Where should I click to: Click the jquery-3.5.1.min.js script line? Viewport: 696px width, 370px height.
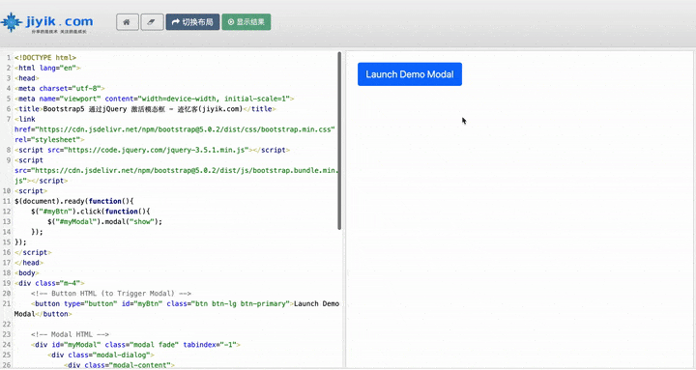coord(153,150)
